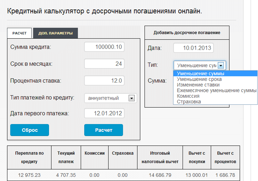Click the Добавить досрочное погашение header

tap(187, 33)
